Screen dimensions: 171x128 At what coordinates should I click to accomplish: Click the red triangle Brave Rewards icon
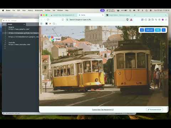pos(131,20)
